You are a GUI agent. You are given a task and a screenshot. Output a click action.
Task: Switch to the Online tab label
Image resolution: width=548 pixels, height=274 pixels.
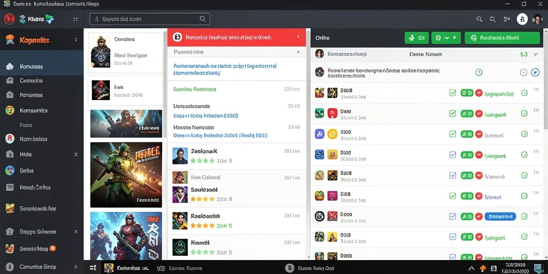pos(322,38)
